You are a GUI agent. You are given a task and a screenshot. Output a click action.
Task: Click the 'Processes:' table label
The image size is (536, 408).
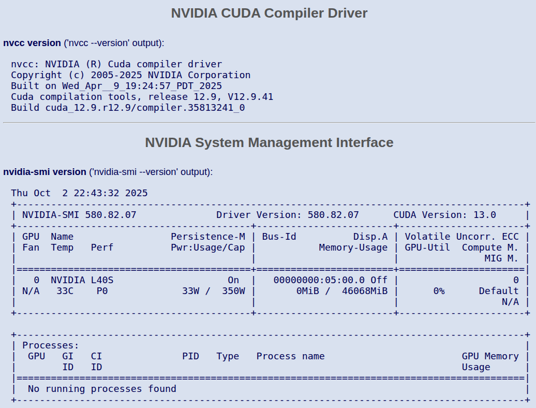click(50, 345)
